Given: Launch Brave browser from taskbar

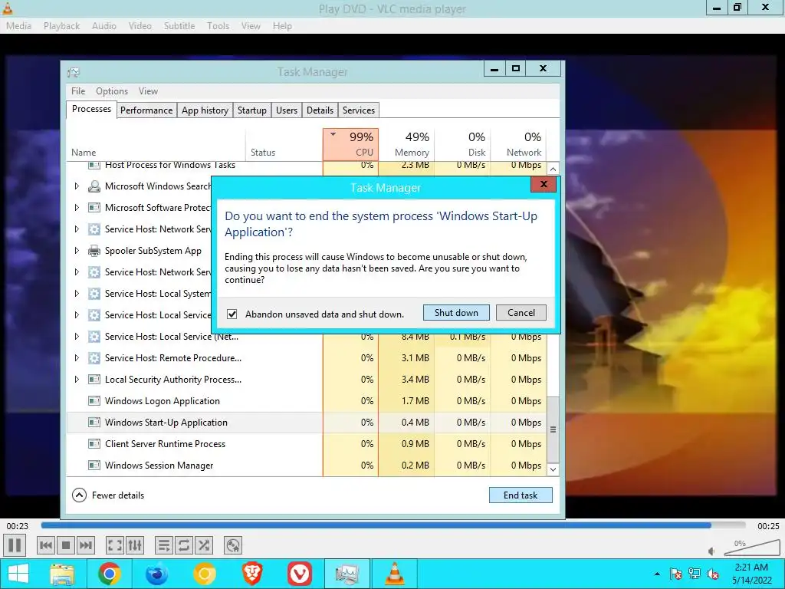Looking at the screenshot, I should click(x=252, y=574).
